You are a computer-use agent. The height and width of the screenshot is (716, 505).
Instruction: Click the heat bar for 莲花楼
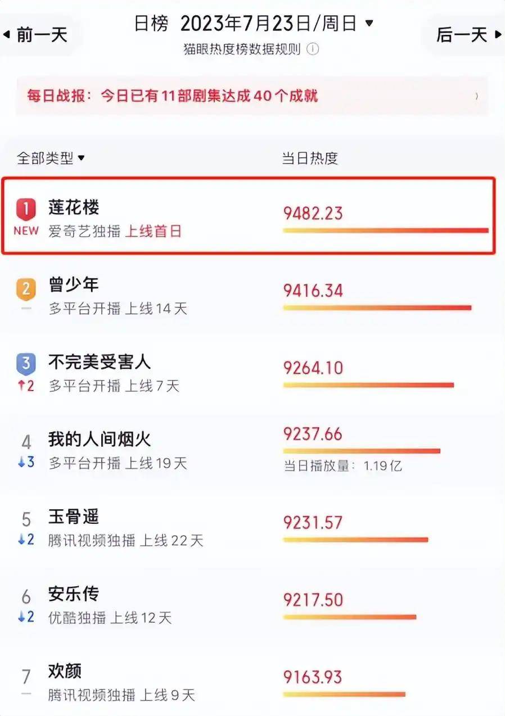pos(385,230)
